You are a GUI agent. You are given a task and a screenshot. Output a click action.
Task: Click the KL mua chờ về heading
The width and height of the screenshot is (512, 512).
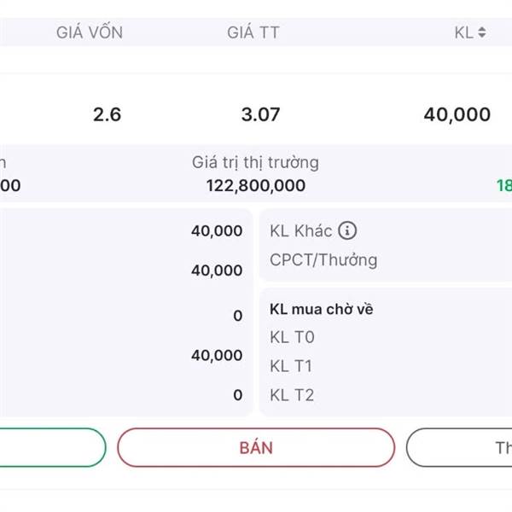click(x=322, y=309)
